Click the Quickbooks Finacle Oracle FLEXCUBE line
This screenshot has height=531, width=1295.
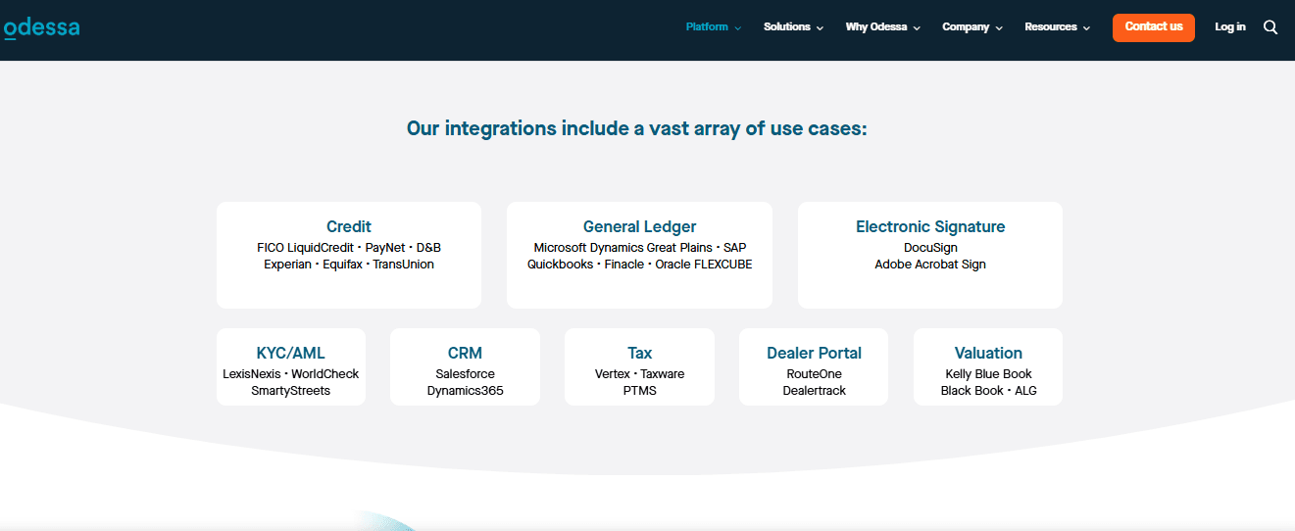point(639,265)
